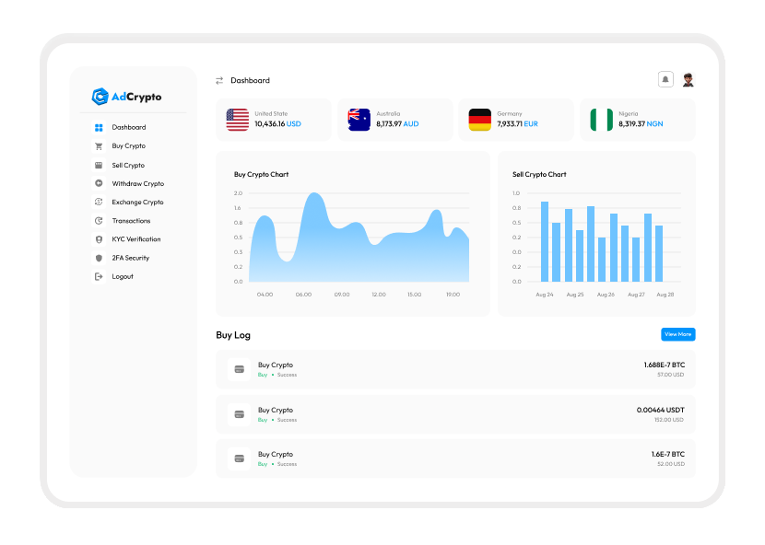Click the AdCrypto logo
Image resolution: width=765 pixels, height=545 pixels.
coord(127,97)
